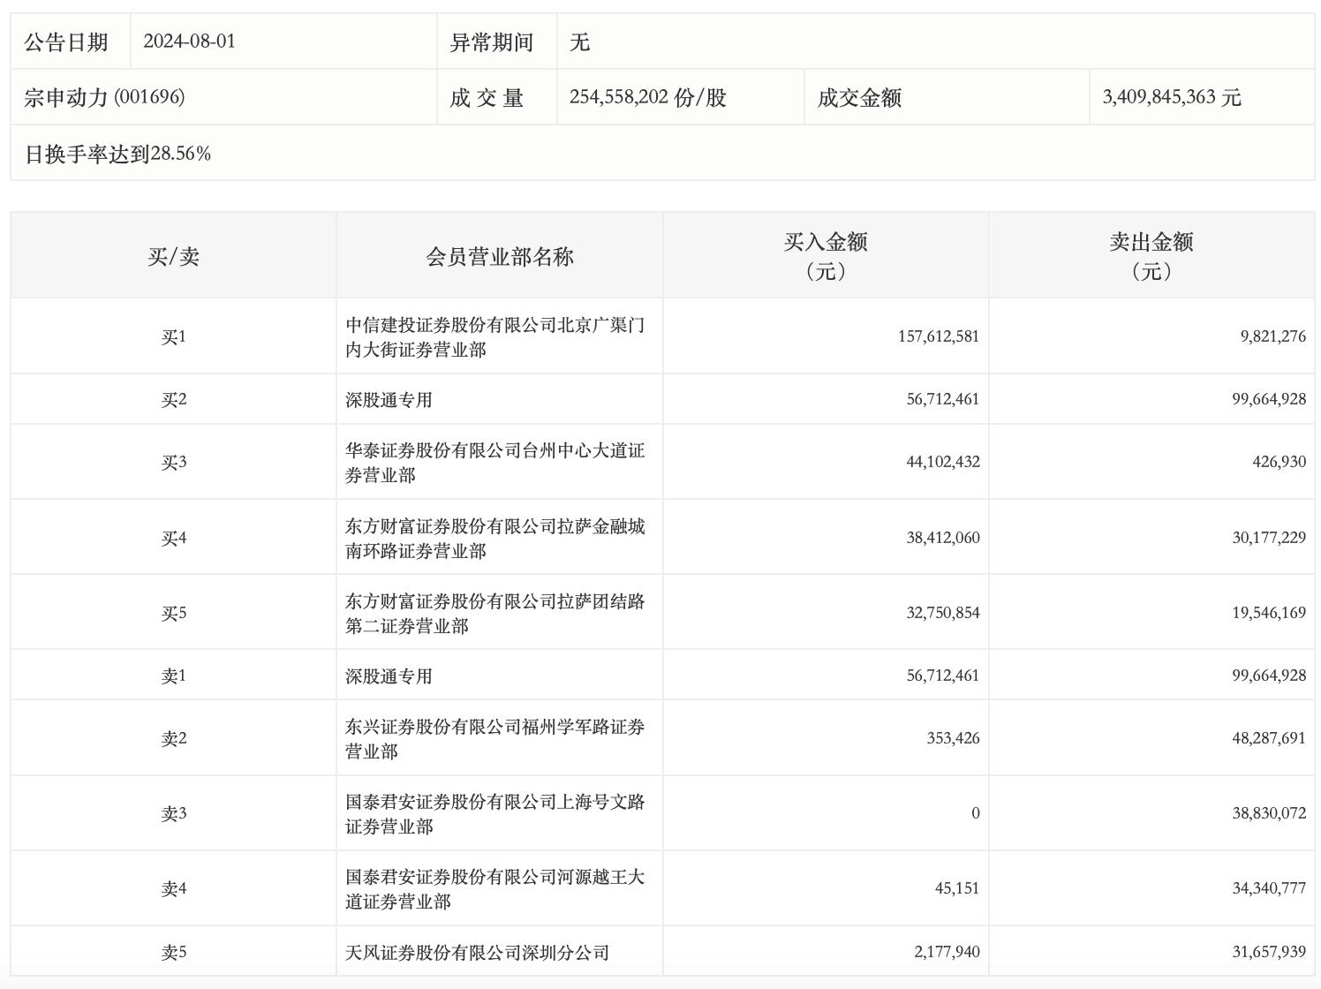Click the buy amount 157,612,581
The width and height of the screenshot is (1321, 989).
(x=938, y=336)
